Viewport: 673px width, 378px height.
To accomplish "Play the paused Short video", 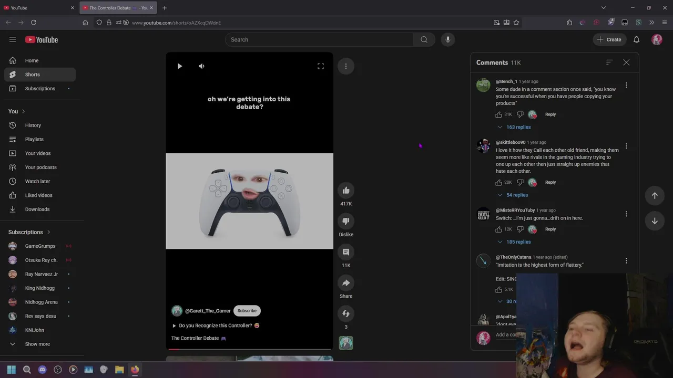I will pos(180,66).
